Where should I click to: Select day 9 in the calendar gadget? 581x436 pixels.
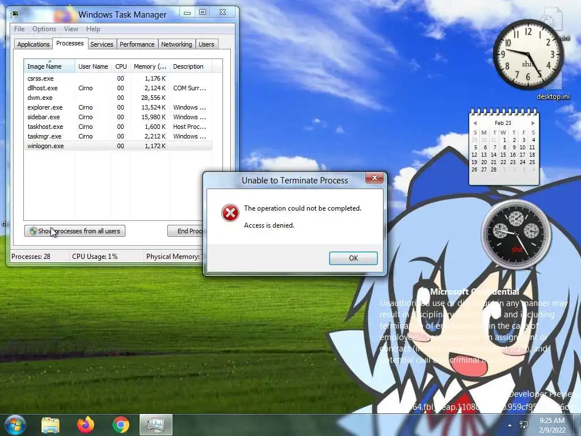514,147
